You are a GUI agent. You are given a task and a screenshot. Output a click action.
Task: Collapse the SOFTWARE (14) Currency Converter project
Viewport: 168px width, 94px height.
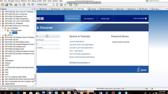point(1,26)
